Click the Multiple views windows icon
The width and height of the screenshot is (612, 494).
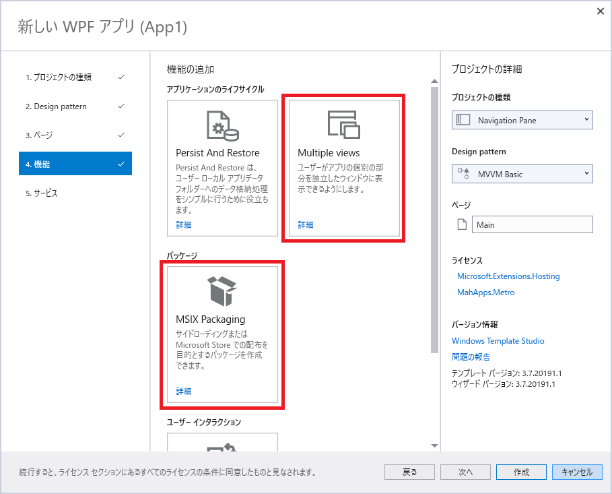click(344, 125)
